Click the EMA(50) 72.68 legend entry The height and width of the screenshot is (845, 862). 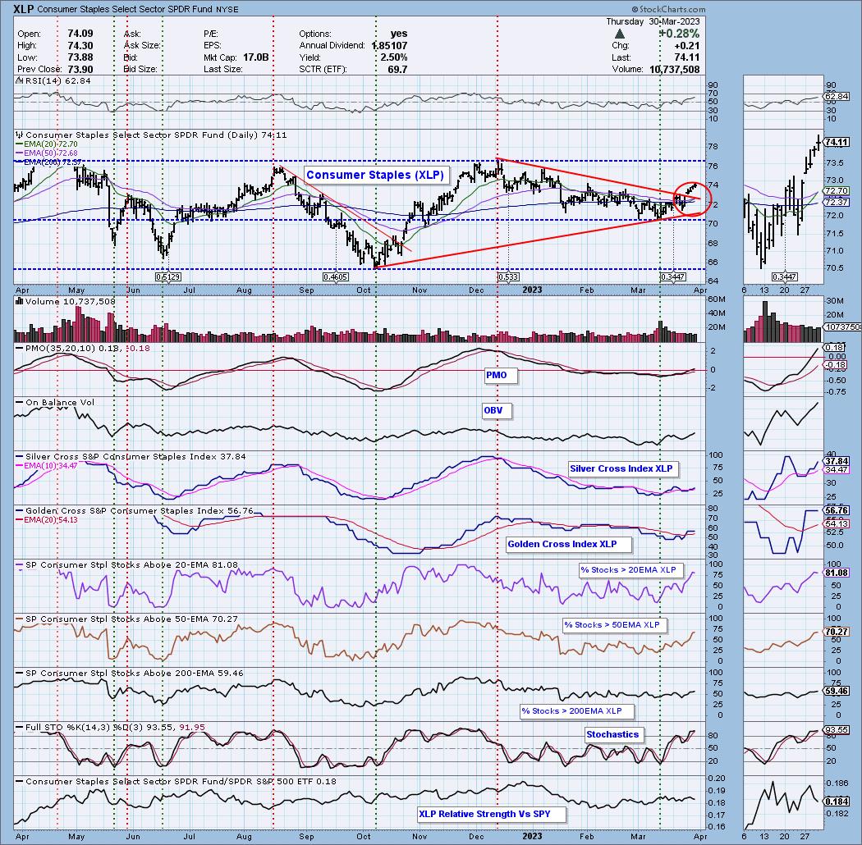tap(47, 153)
